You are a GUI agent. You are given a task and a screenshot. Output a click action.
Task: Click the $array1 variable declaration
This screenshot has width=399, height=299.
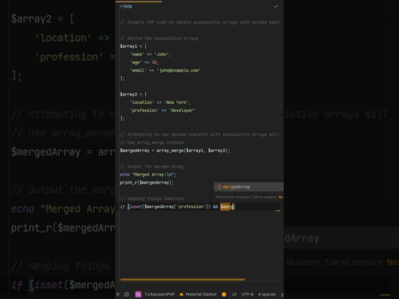coord(128,46)
